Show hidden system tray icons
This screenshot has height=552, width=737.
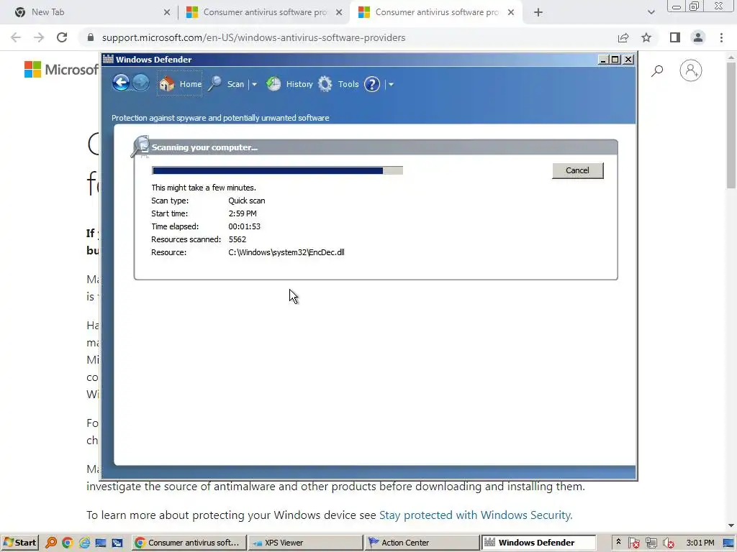618,542
